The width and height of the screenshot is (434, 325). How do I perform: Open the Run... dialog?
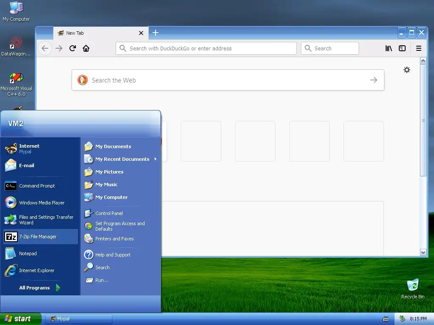tap(121, 280)
